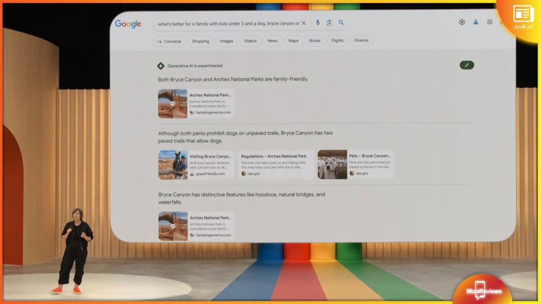Viewport: 541px width, 304px height.
Task: Click the Google logo
Action: 128,24
